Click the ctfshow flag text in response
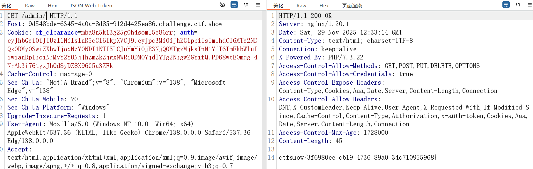The image size is (533, 169). pyautogui.click(x=357, y=158)
